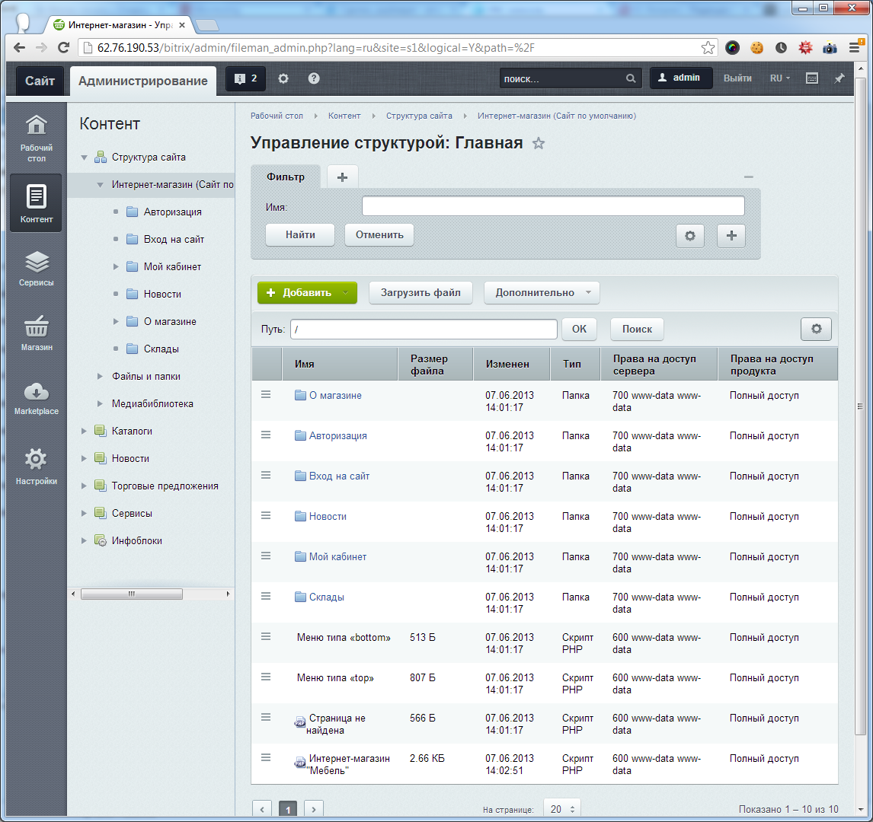
Task: Add page title to favorites star
Action: tap(539, 143)
